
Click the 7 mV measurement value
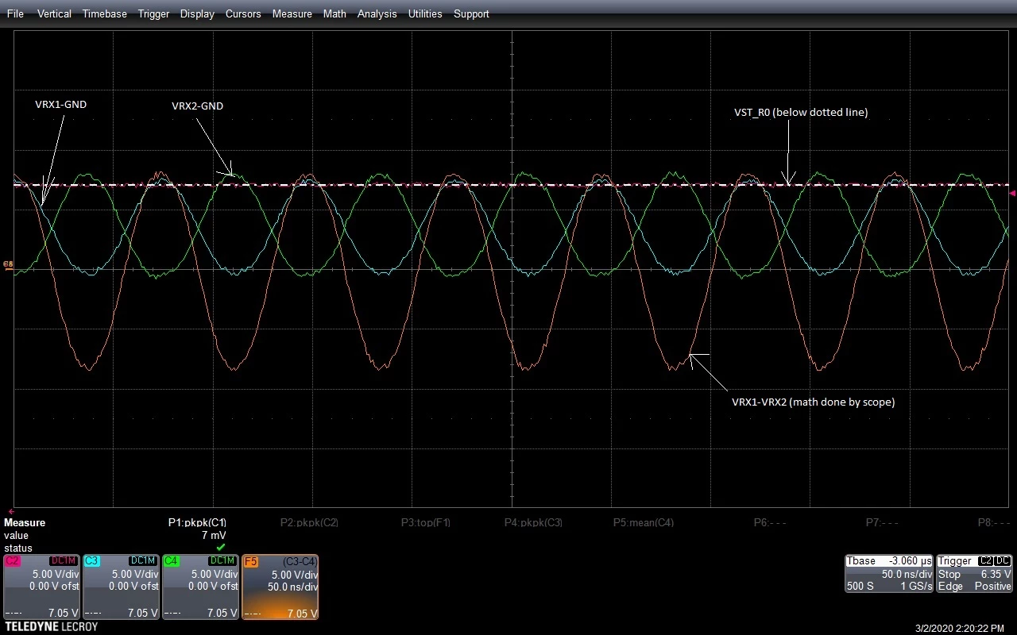(x=214, y=536)
